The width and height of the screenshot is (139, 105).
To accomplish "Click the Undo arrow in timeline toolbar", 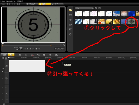I will 20,55.
